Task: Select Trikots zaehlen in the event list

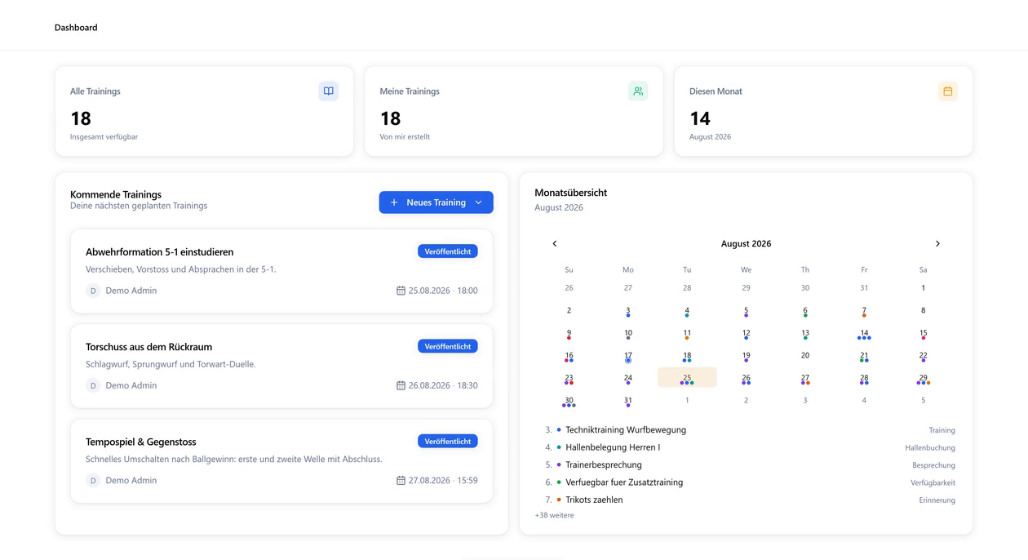Action: [594, 500]
